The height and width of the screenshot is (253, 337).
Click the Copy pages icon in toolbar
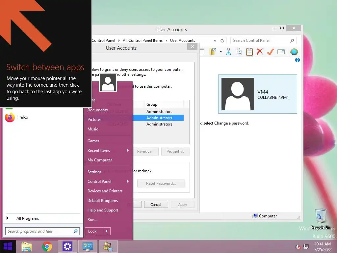tap(239, 52)
